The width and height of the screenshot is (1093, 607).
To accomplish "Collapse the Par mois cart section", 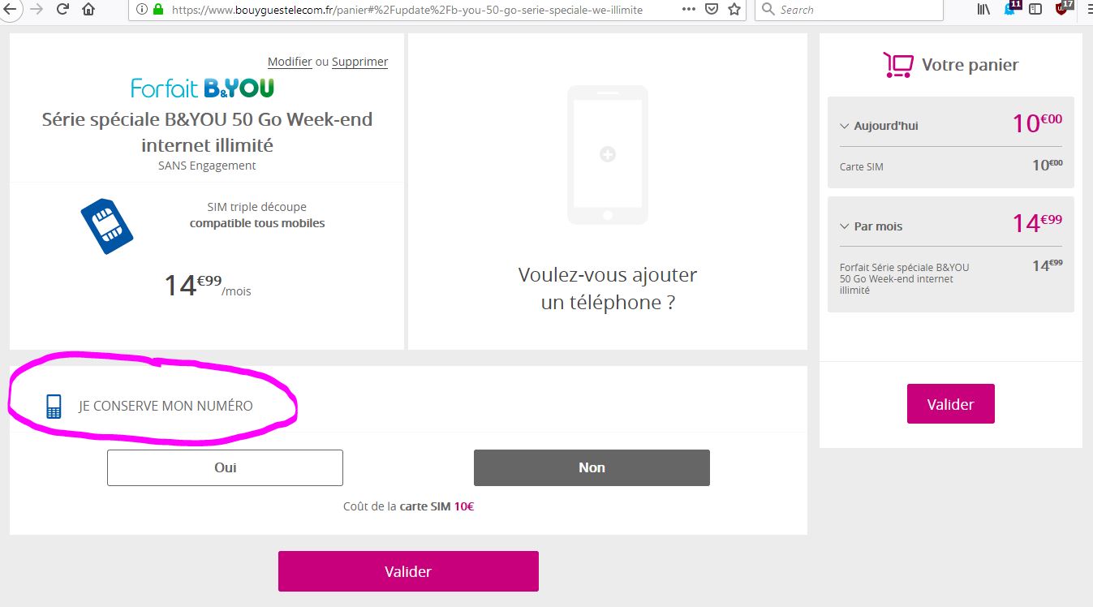I will click(845, 226).
